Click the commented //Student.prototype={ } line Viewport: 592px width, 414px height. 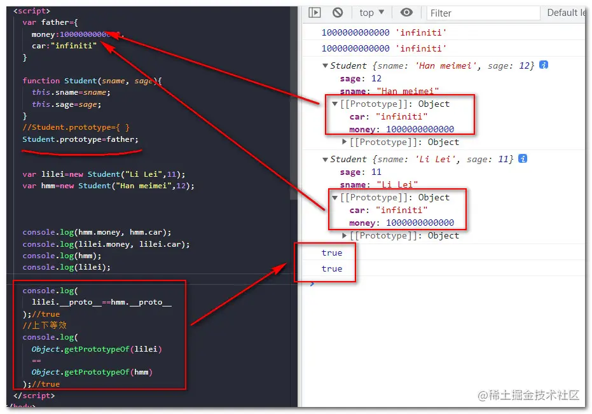point(76,127)
